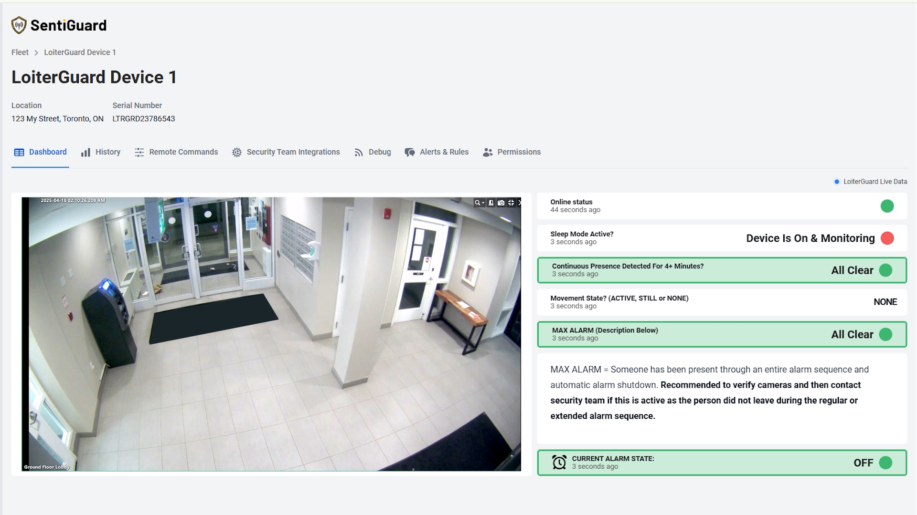
Task: Click Continuous Presence Detected For 4+ Minutes?
Action: pyautogui.click(x=628, y=266)
